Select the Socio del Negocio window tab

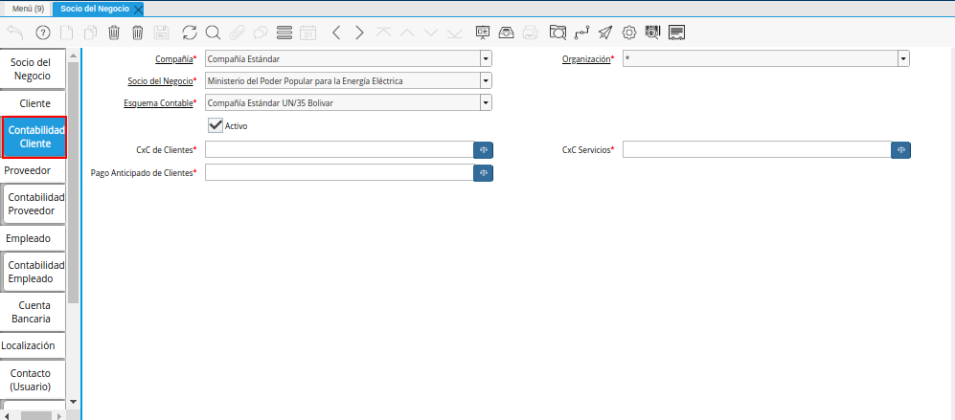[x=95, y=9]
